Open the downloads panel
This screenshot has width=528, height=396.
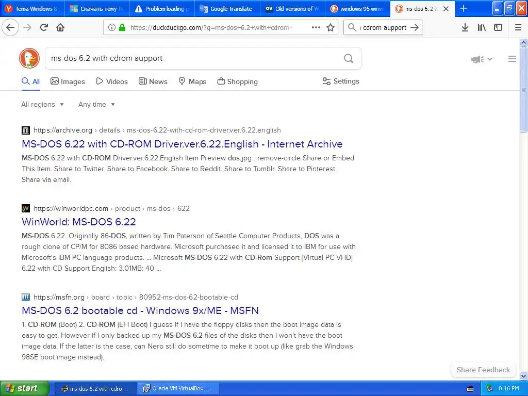465,28
